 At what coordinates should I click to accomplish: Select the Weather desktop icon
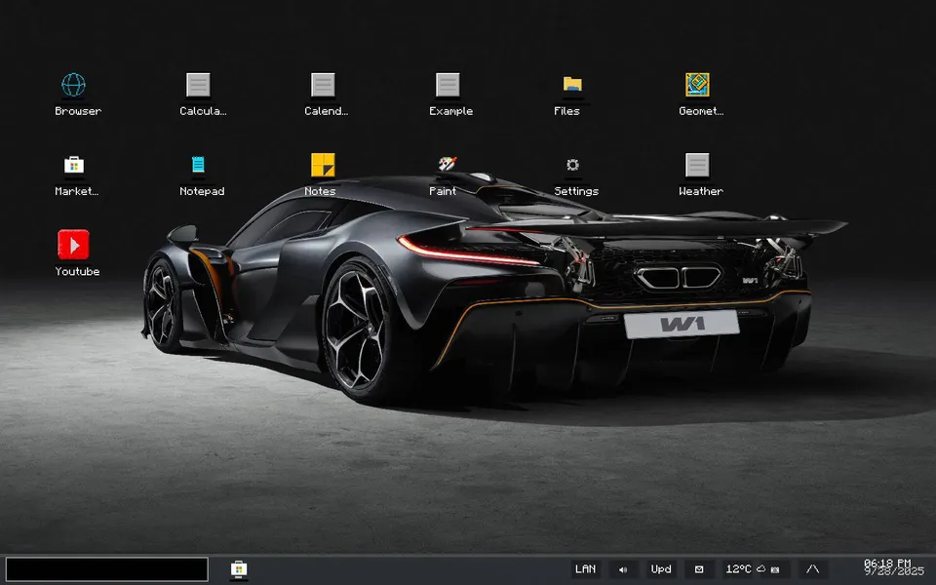697,165
